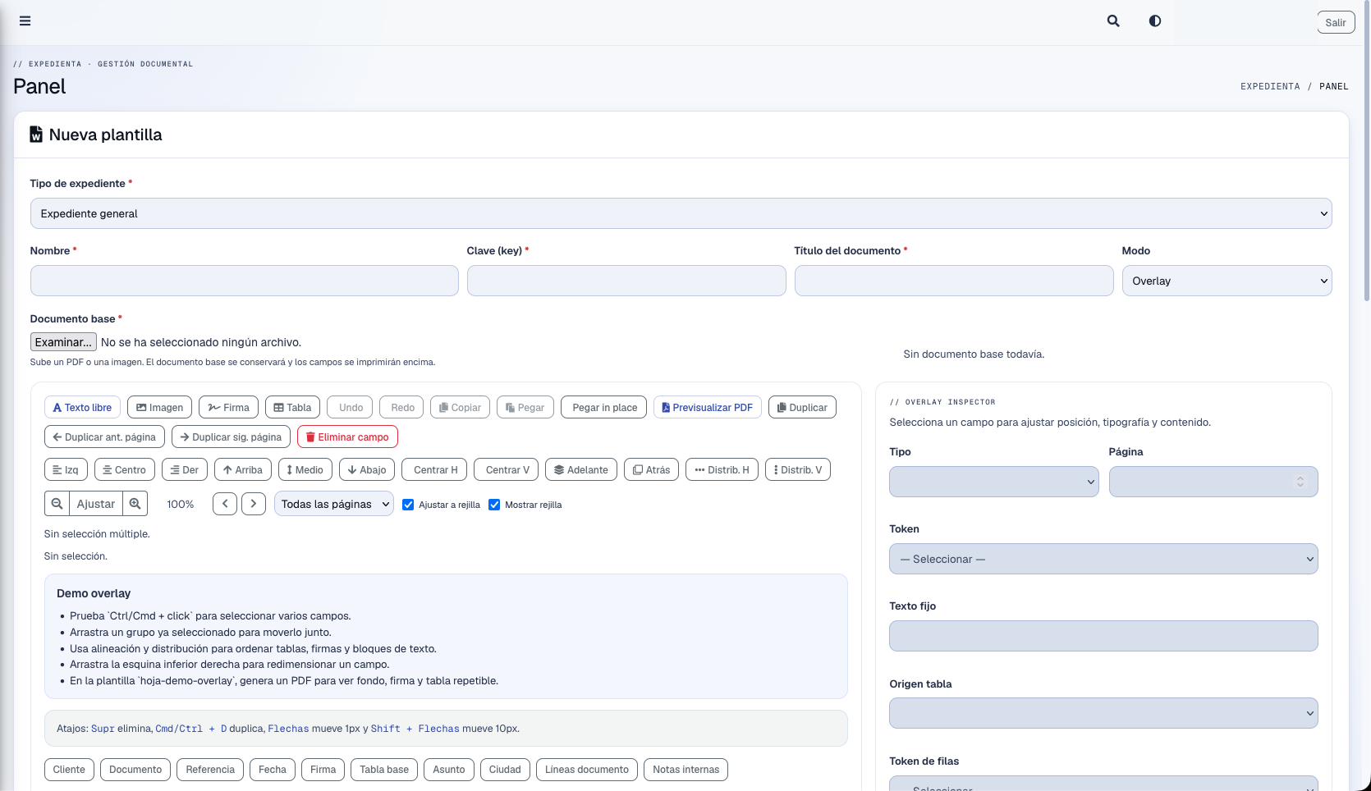Image resolution: width=1371 pixels, height=791 pixels.
Task: Zoom out with the magnifier minus icon
Action: [x=57, y=504]
